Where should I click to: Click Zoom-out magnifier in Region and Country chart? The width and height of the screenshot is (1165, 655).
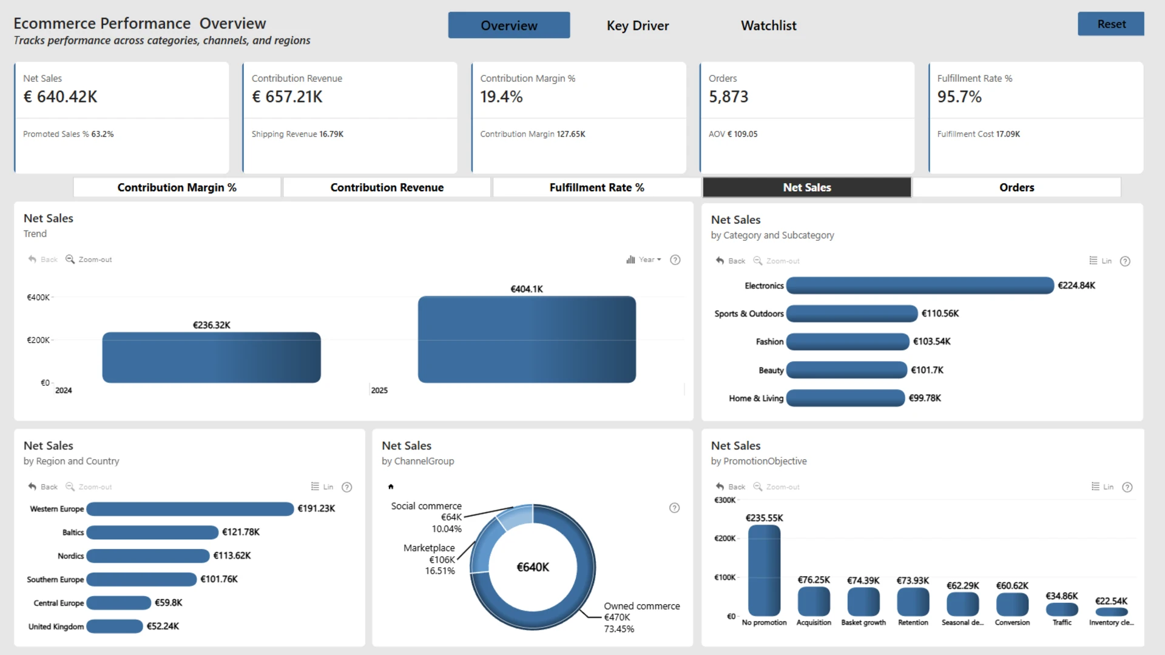click(x=70, y=487)
